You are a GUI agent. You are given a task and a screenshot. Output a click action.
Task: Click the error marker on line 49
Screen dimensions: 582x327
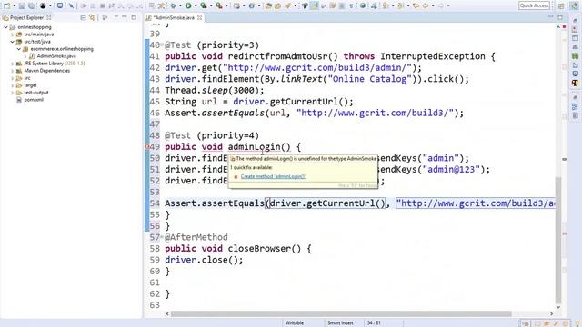[147, 147]
